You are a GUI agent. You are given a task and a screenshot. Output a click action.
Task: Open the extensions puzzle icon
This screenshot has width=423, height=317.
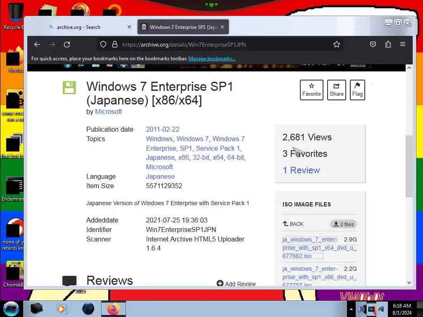tap(388, 44)
